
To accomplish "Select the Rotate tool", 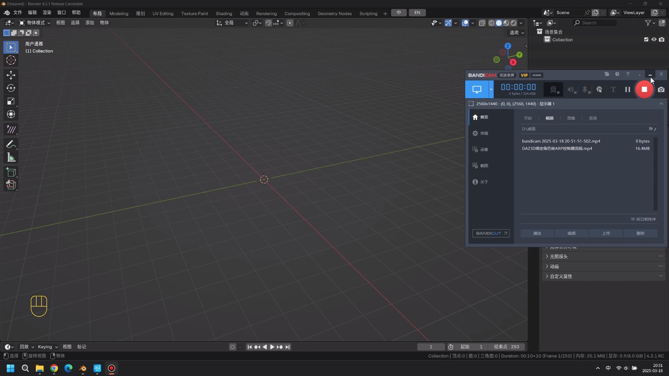I will point(11,88).
